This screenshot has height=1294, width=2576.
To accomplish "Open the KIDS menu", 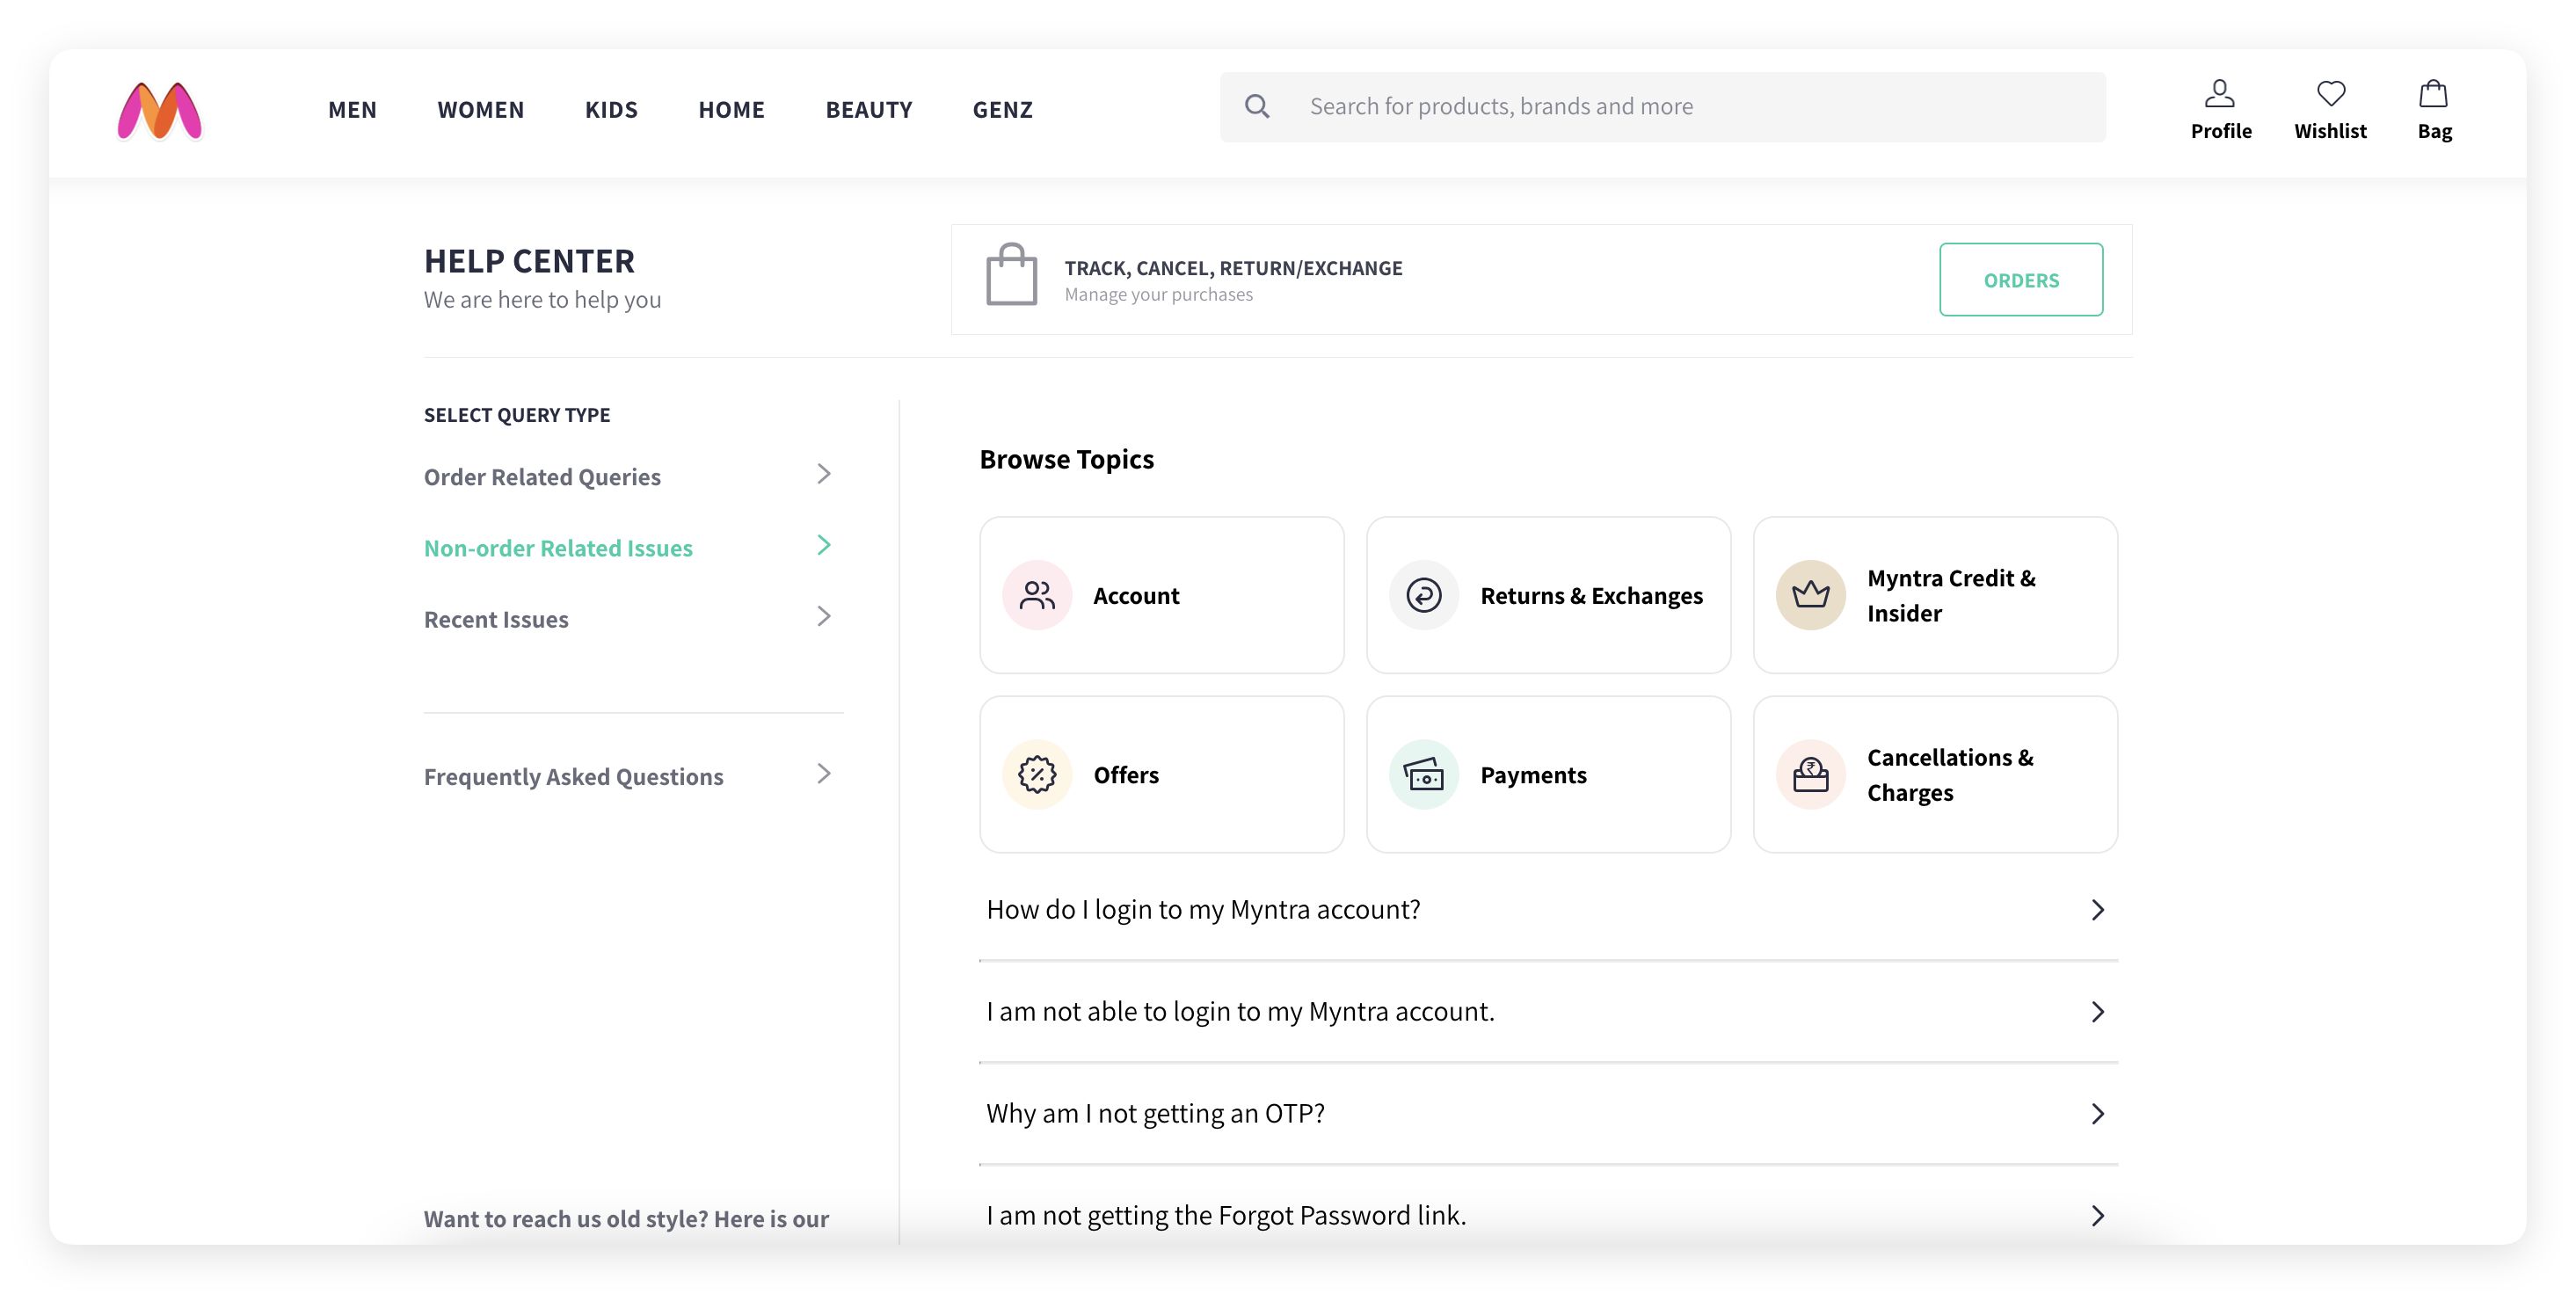I will (x=611, y=109).
